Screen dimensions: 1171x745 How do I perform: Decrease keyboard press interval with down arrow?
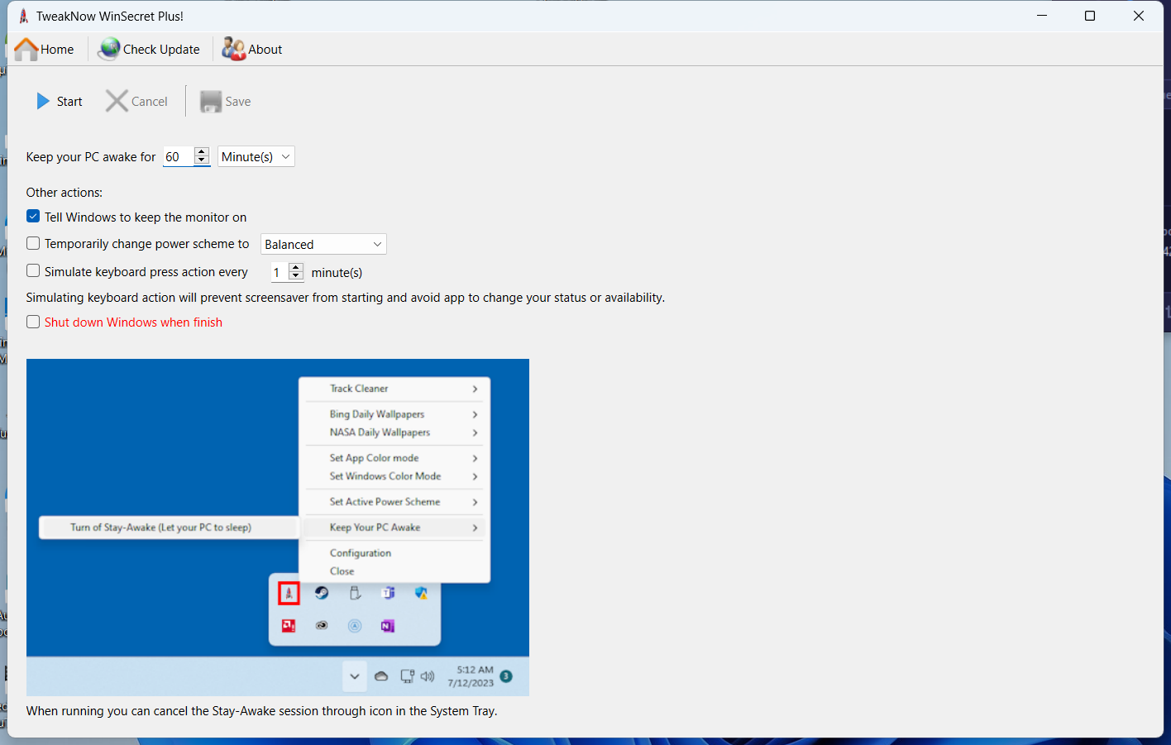[x=295, y=276]
